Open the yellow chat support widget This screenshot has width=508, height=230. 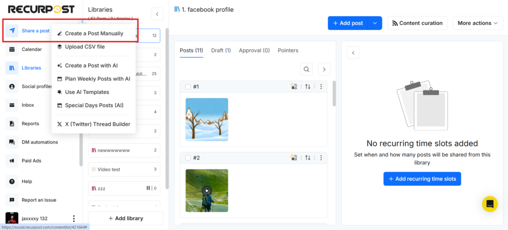[x=490, y=204]
